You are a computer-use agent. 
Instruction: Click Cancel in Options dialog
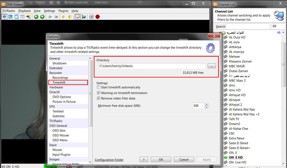184,160
